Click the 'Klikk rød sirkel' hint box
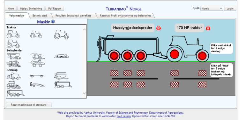 (x=221, y=48)
